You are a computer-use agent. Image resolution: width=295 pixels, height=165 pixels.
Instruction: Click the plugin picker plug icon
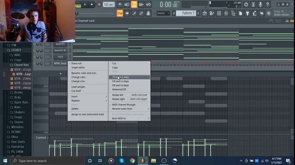248,13
